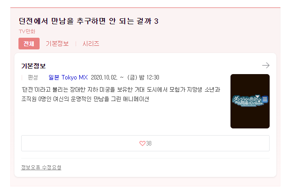Image resolution: width=289 pixels, height=194 pixels.
Task: Click the like count 38
Action: (x=149, y=143)
